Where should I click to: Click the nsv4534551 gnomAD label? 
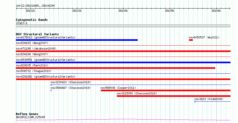click(46, 60)
